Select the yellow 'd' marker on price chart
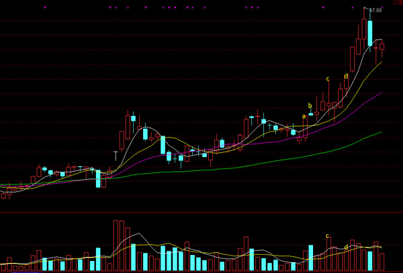The width and height of the screenshot is (403, 273). [346, 76]
